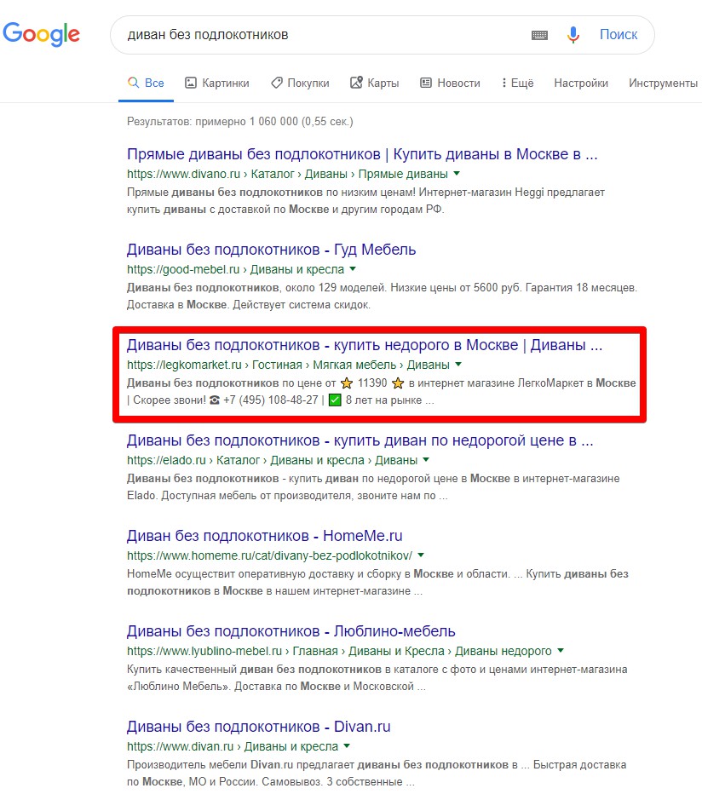This screenshot has height=794, width=702.
Task: Click the tag icon beside Покупки
Action: point(277,83)
